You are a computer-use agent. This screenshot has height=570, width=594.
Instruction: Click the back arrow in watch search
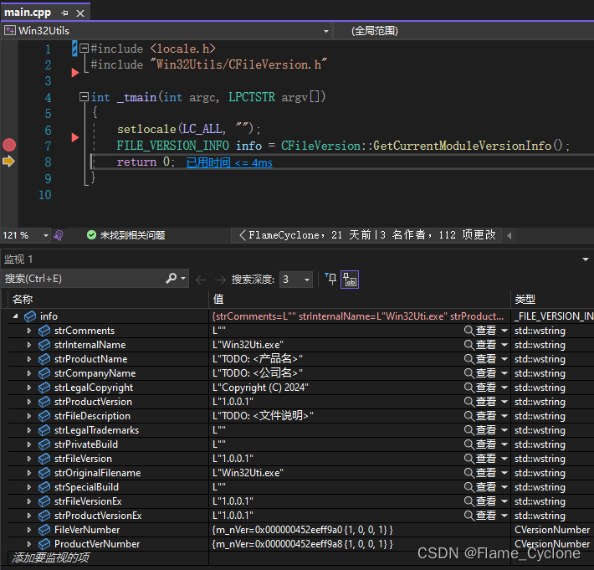pyautogui.click(x=201, y=280)
